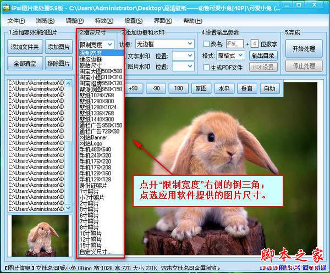Image resolution: width=330 pixels, height=273 pixels.
Task: Click the 原图 button
Action: coord(201,88)
